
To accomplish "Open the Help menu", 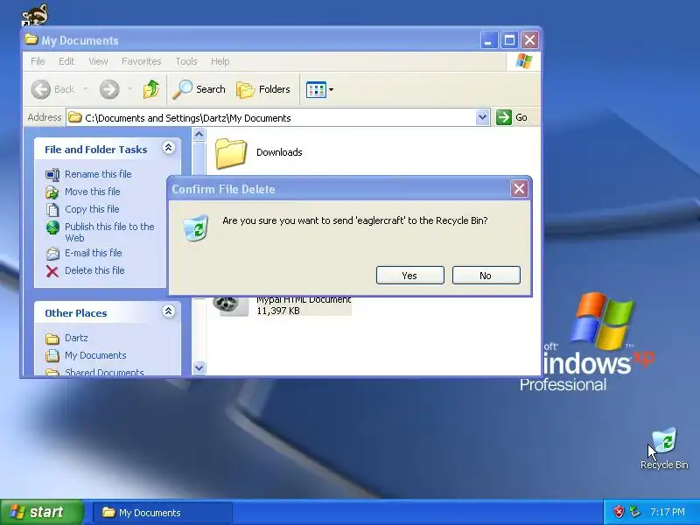I will pyautogui.click(x=220, y=61).
